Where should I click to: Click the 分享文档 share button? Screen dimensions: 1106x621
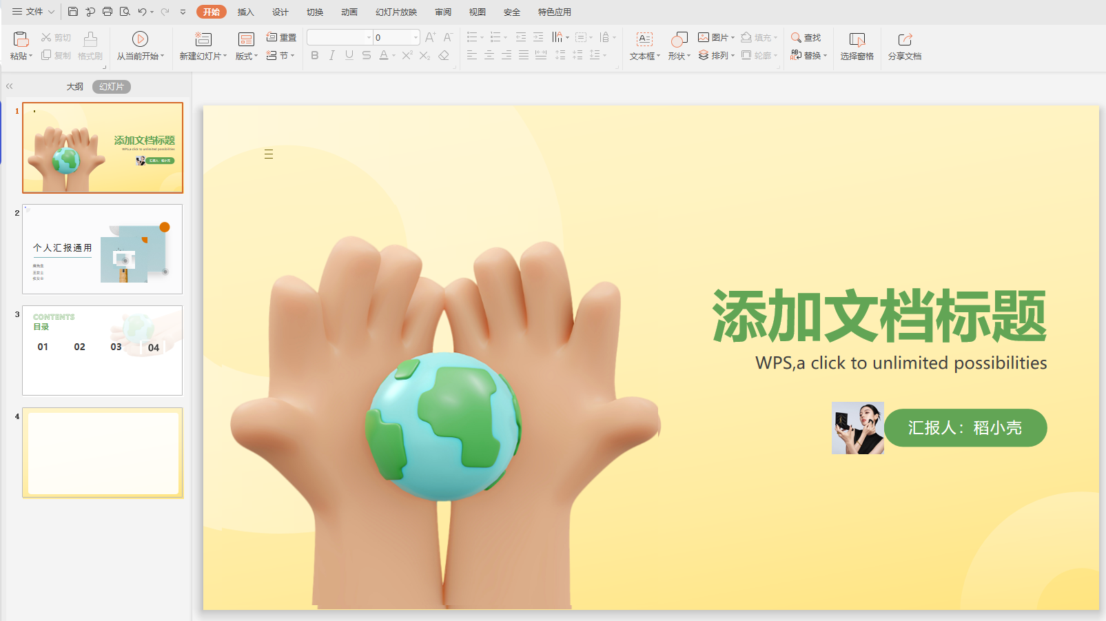pyautogui.click(x=904, y=46)
